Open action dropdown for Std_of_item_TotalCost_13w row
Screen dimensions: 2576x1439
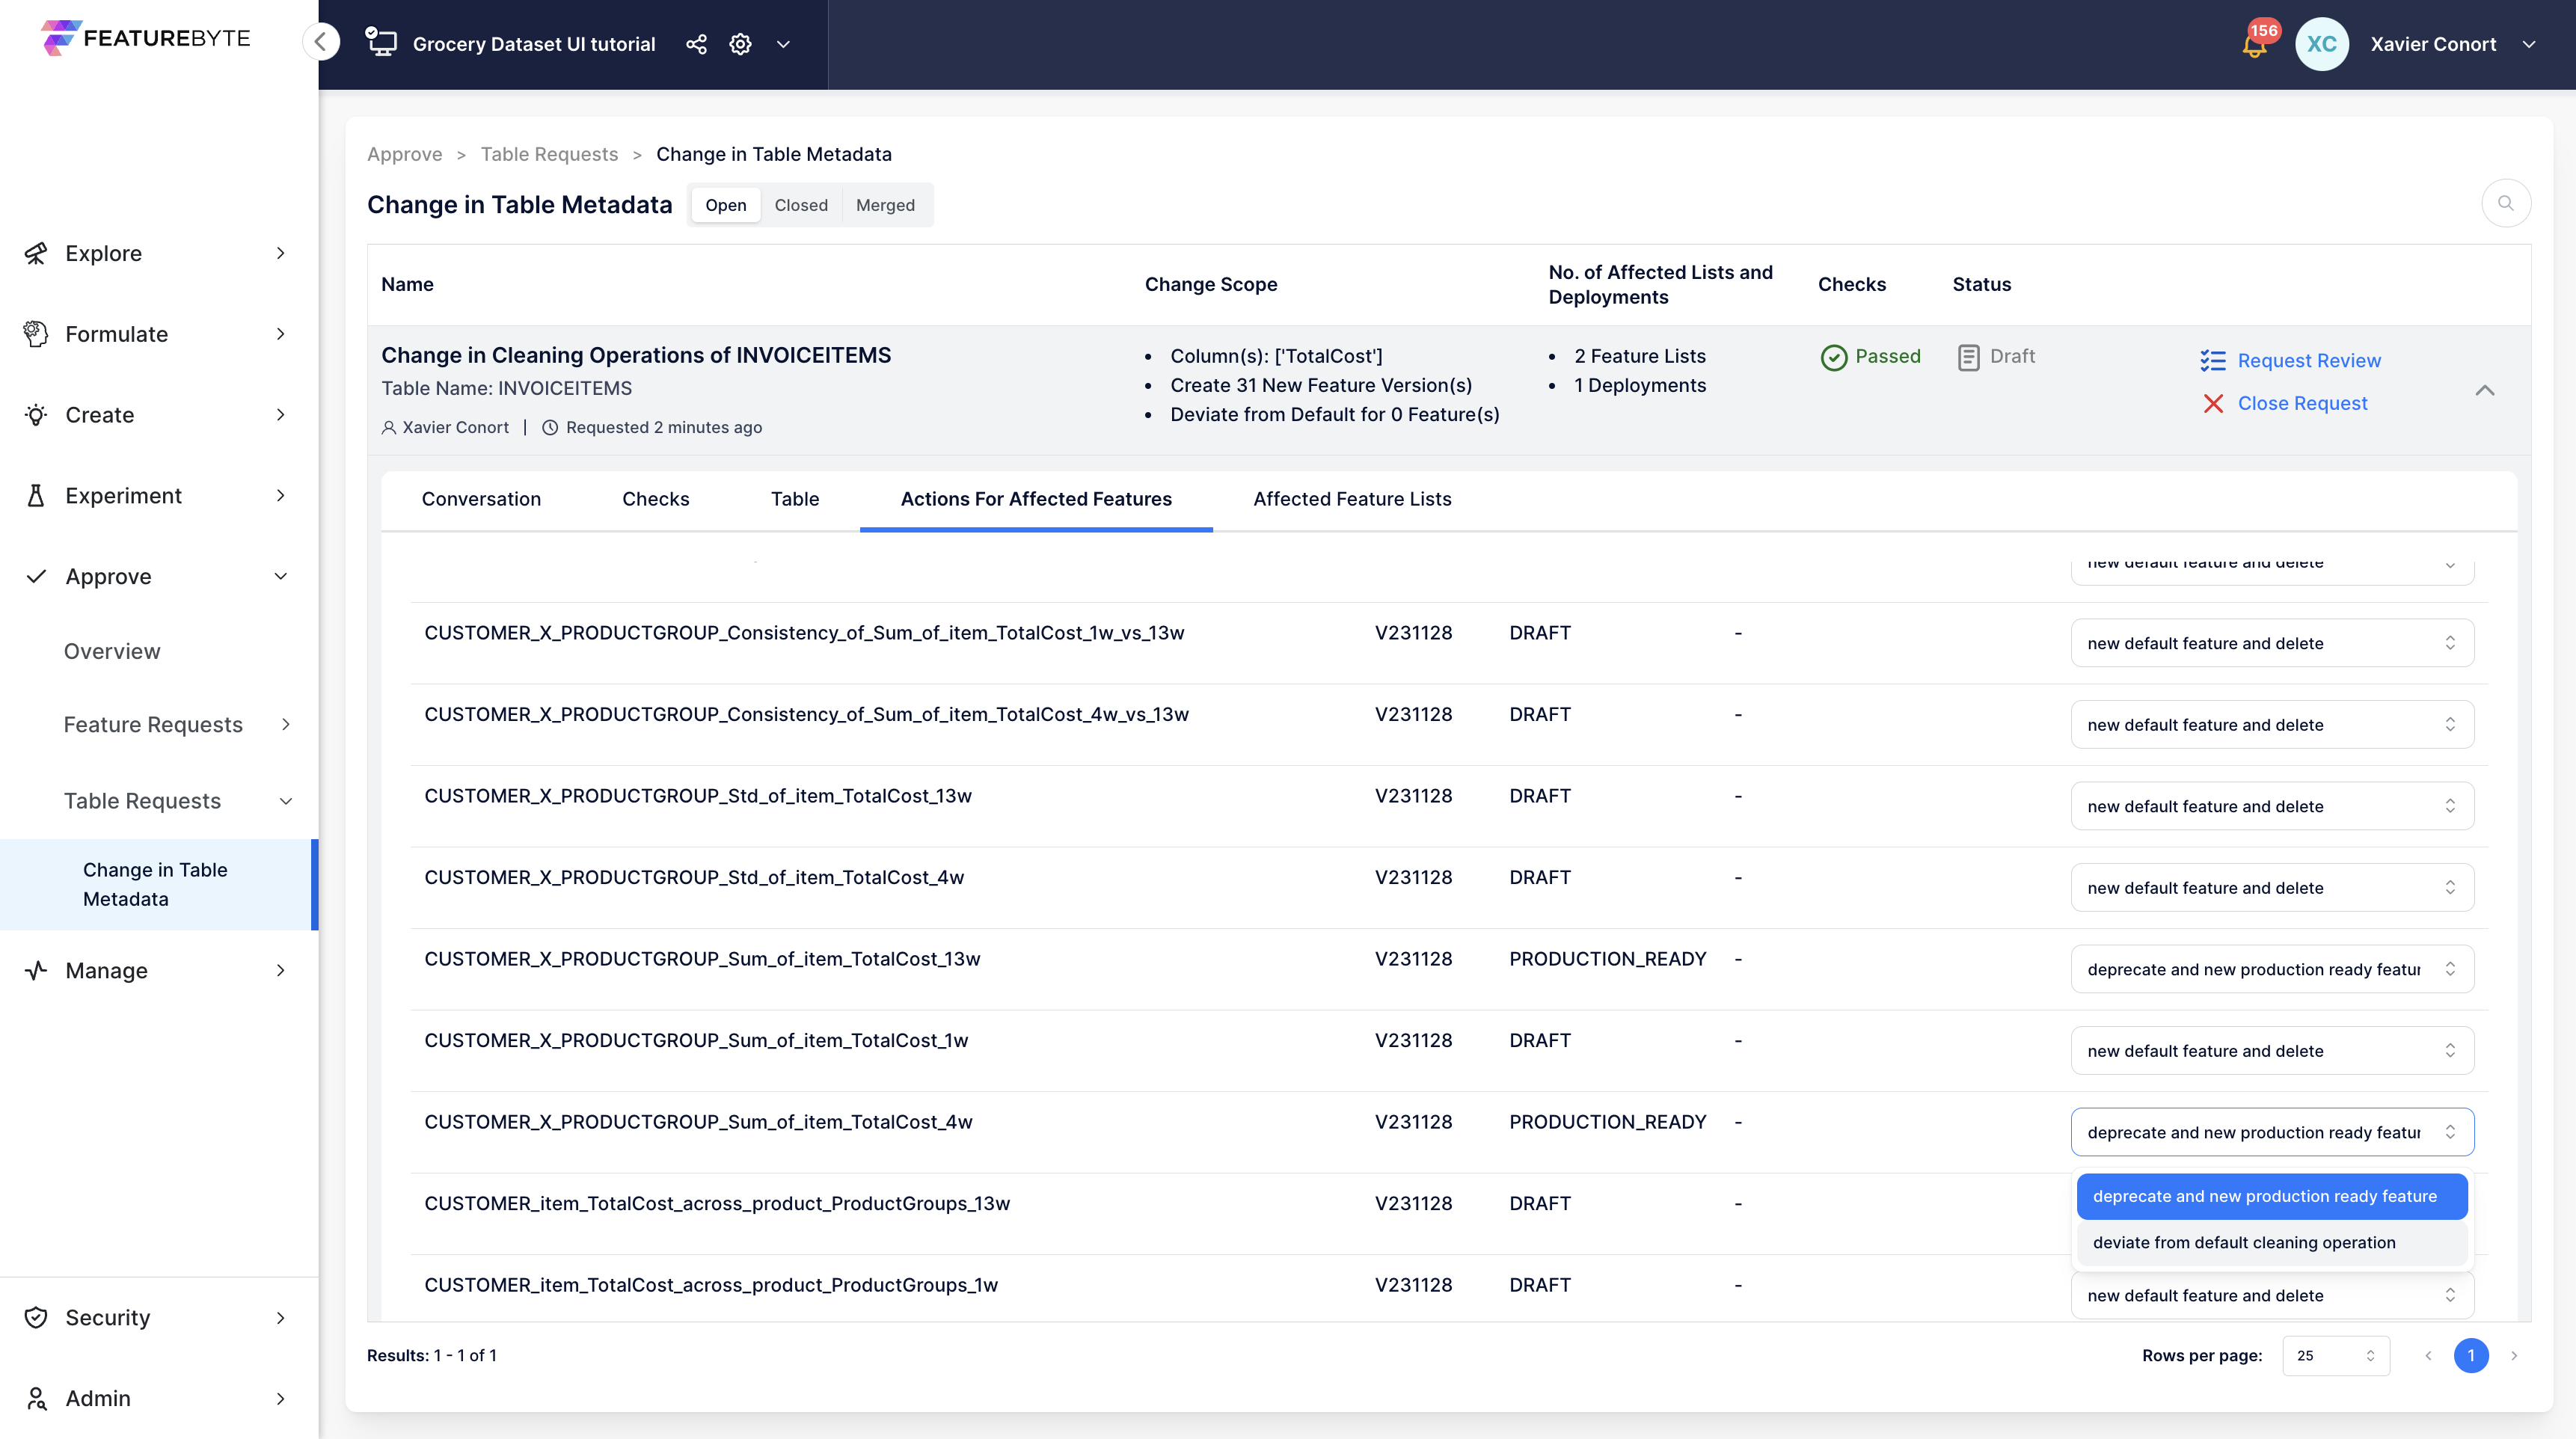(x=2272, y=806)
